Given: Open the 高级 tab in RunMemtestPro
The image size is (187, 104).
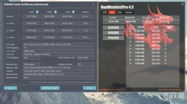Looking at the screenshot, I should pyautogui.click(x=119, y=12).
